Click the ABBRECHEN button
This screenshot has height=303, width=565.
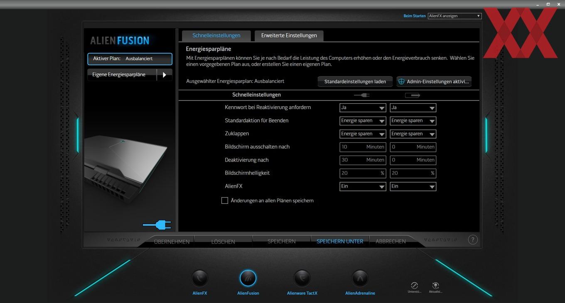(x=391, y=241)
